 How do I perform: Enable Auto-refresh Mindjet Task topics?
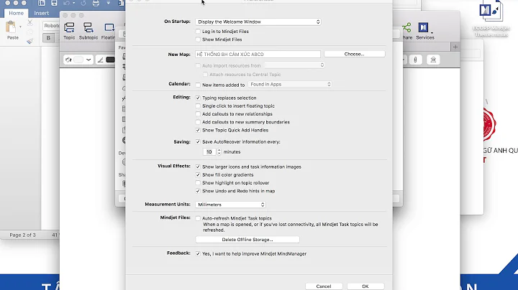[x=198, y=218]
